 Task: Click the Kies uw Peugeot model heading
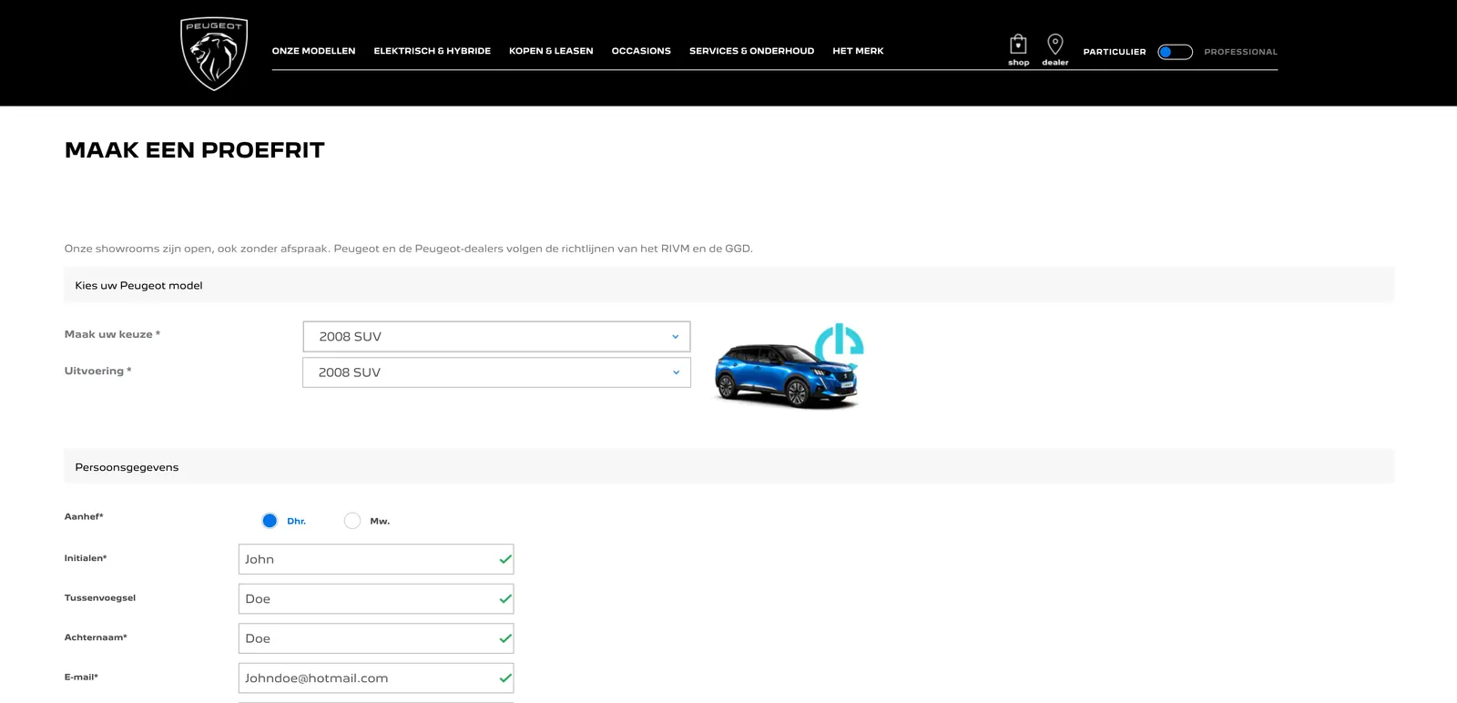pyautogui.click(x=138, y=285)
